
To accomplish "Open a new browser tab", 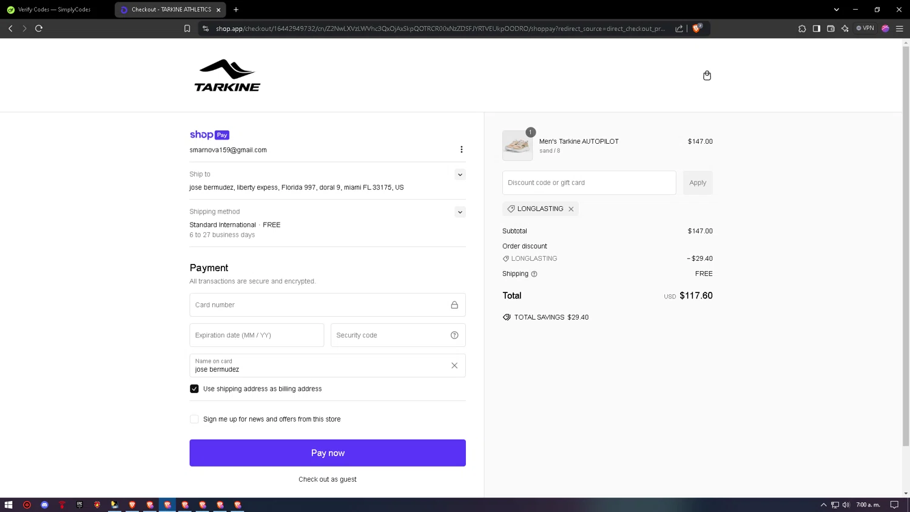I will tap(236, 10).
